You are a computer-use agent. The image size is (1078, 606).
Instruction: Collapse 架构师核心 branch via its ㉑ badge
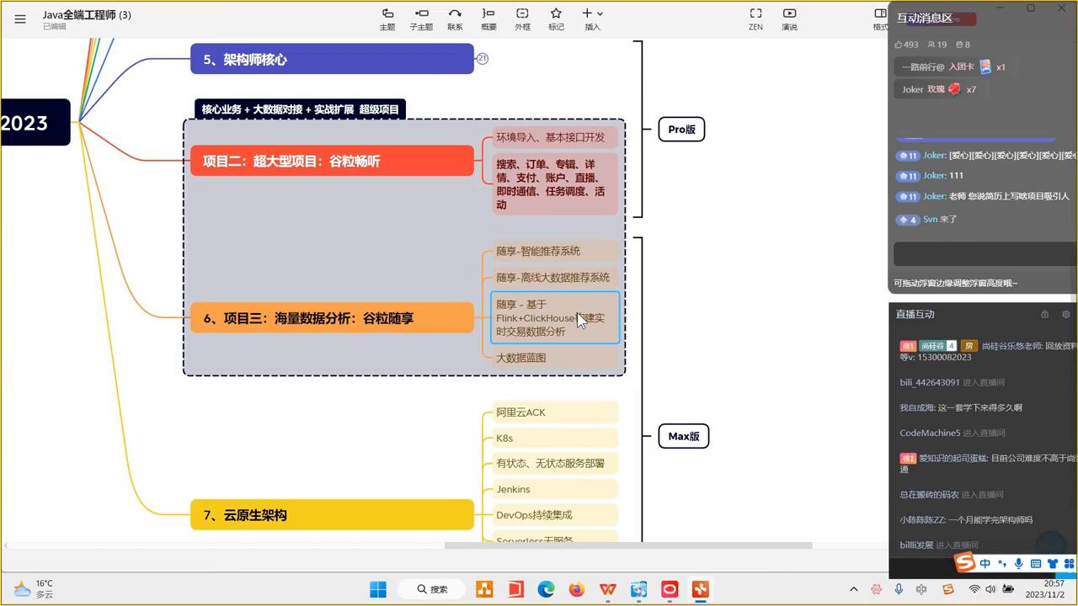(482, 58)
